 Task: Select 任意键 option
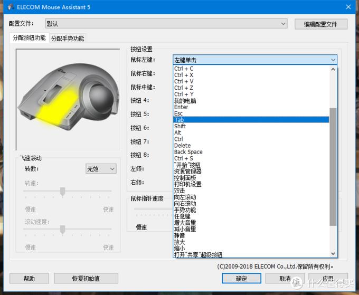click(x=251, y=216)
